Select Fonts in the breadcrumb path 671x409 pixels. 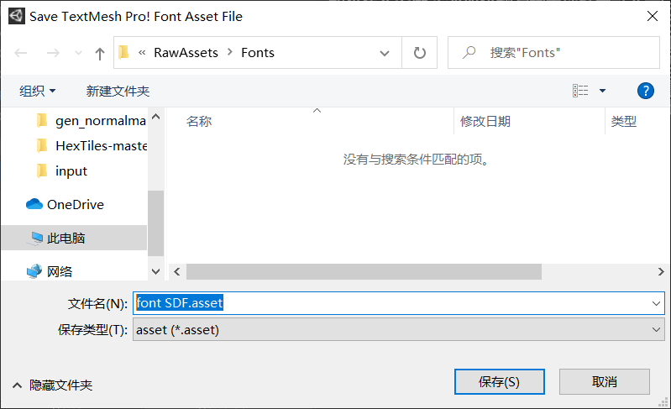pos(258,53)
